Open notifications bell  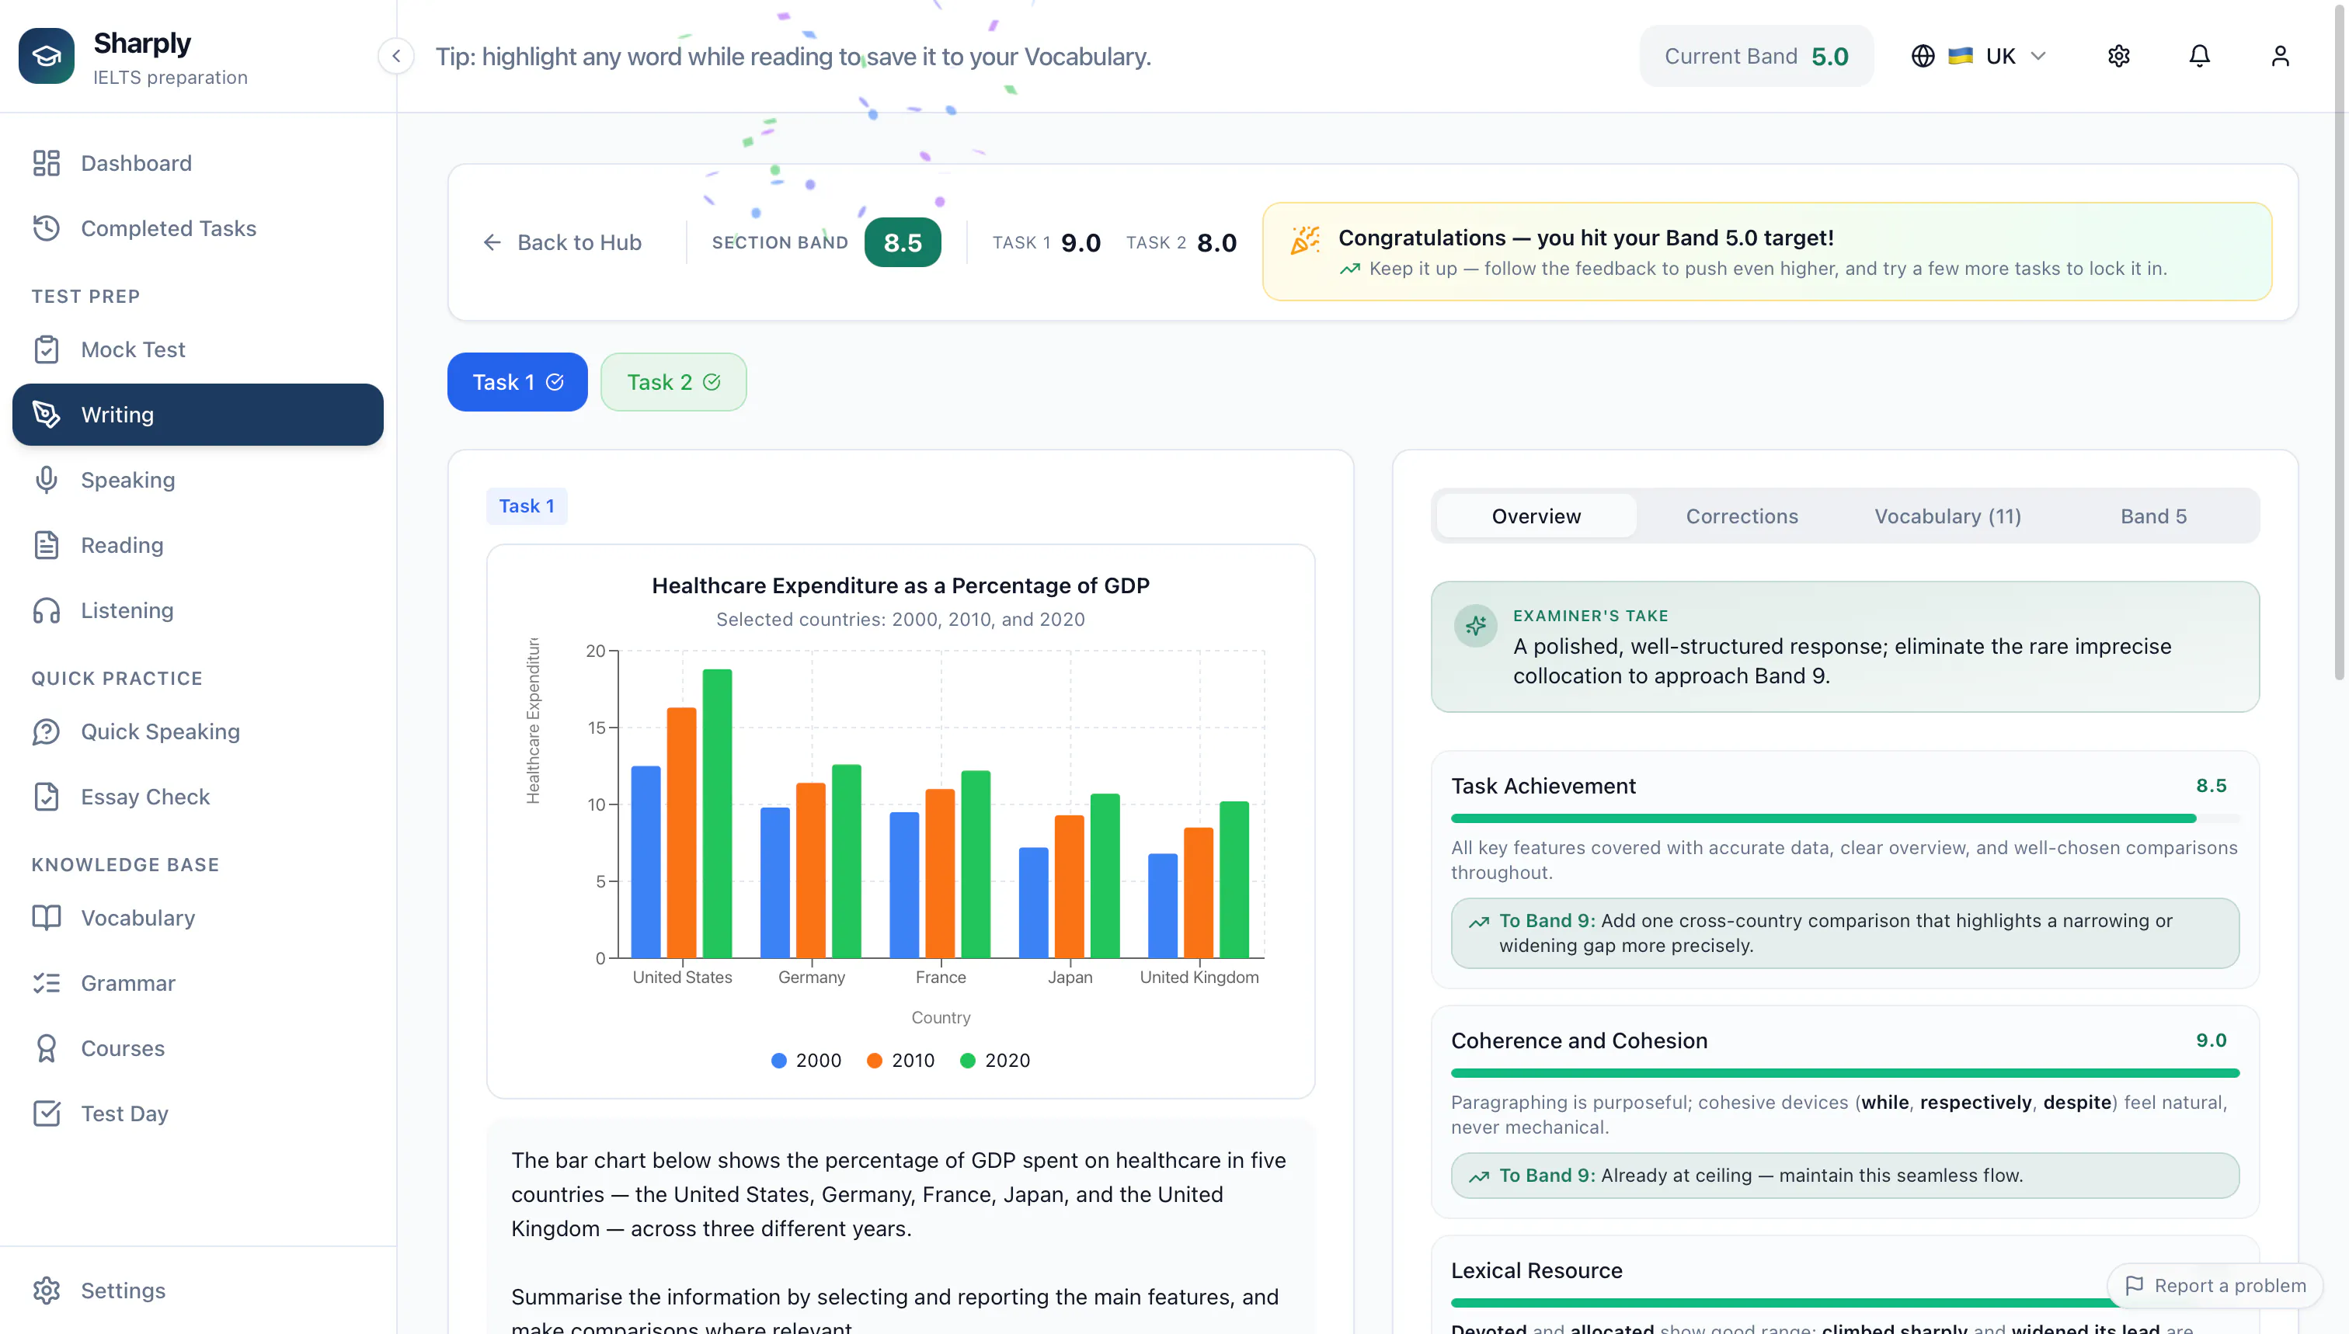point(2200,56)
